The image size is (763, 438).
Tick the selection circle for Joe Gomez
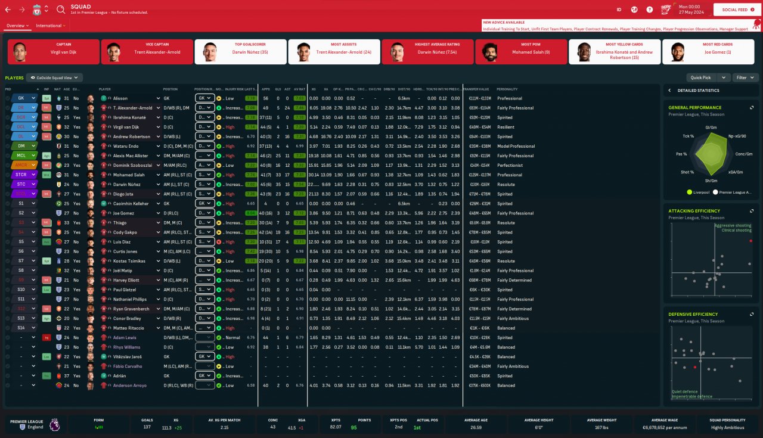click(x=8, y=213)
